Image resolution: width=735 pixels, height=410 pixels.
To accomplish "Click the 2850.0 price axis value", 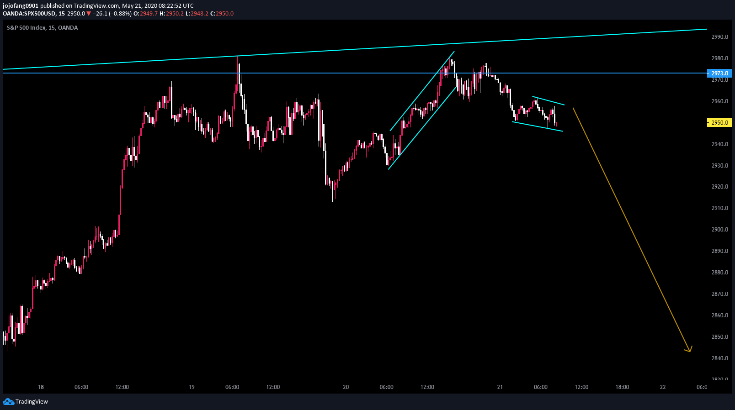I will 720,337.
